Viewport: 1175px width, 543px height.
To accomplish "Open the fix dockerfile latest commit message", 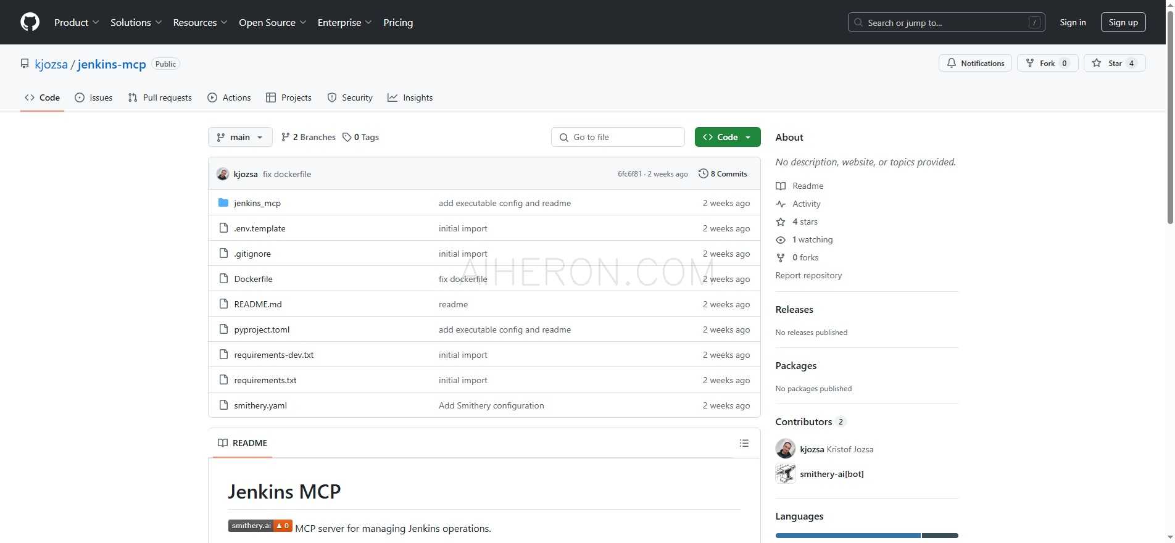I will click(x=287, y=174).
